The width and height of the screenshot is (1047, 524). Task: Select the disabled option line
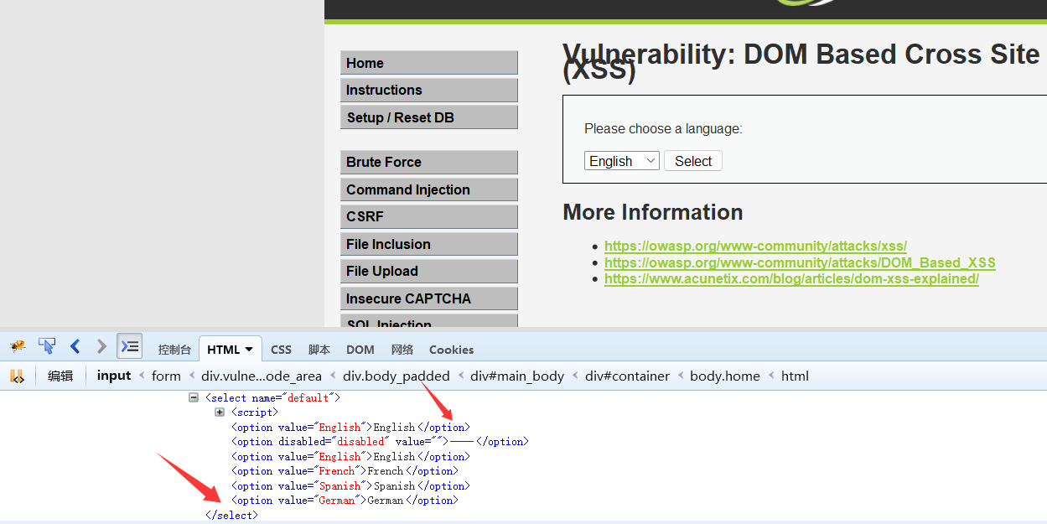[x=380, y=442]
